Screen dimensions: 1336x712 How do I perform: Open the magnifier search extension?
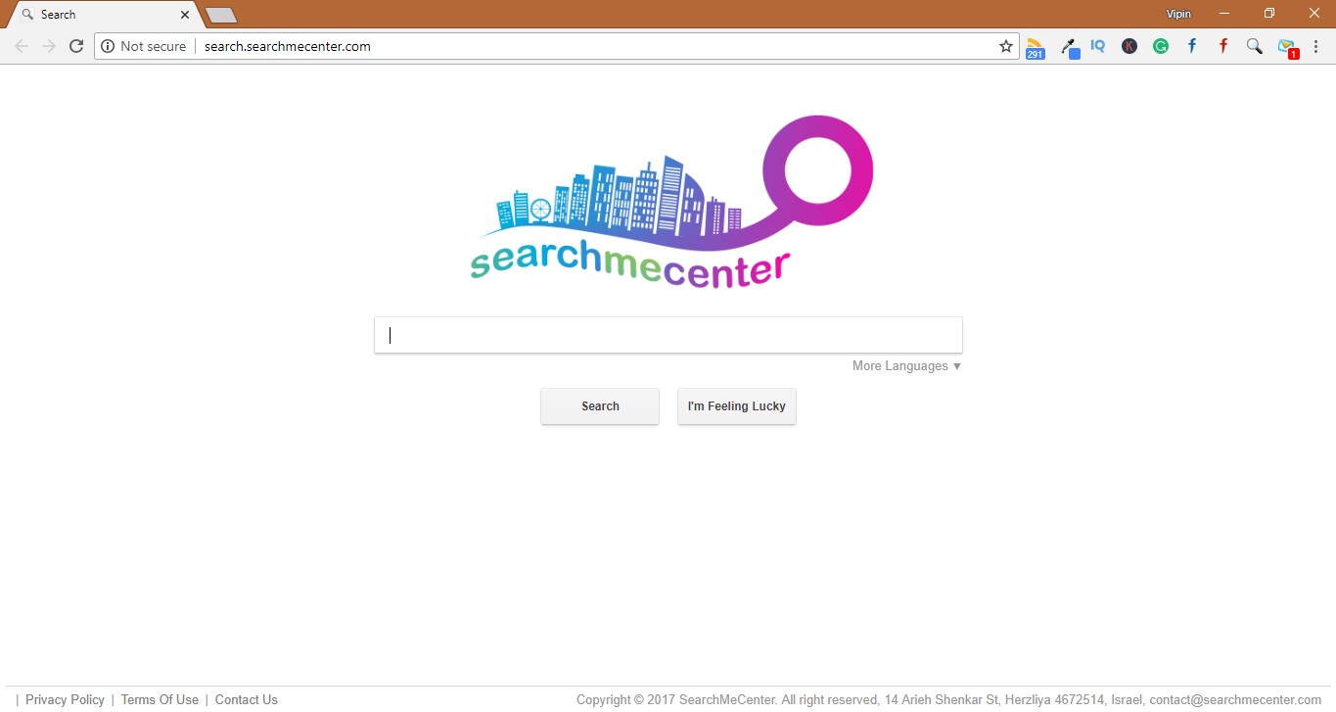coord(1255,46)
